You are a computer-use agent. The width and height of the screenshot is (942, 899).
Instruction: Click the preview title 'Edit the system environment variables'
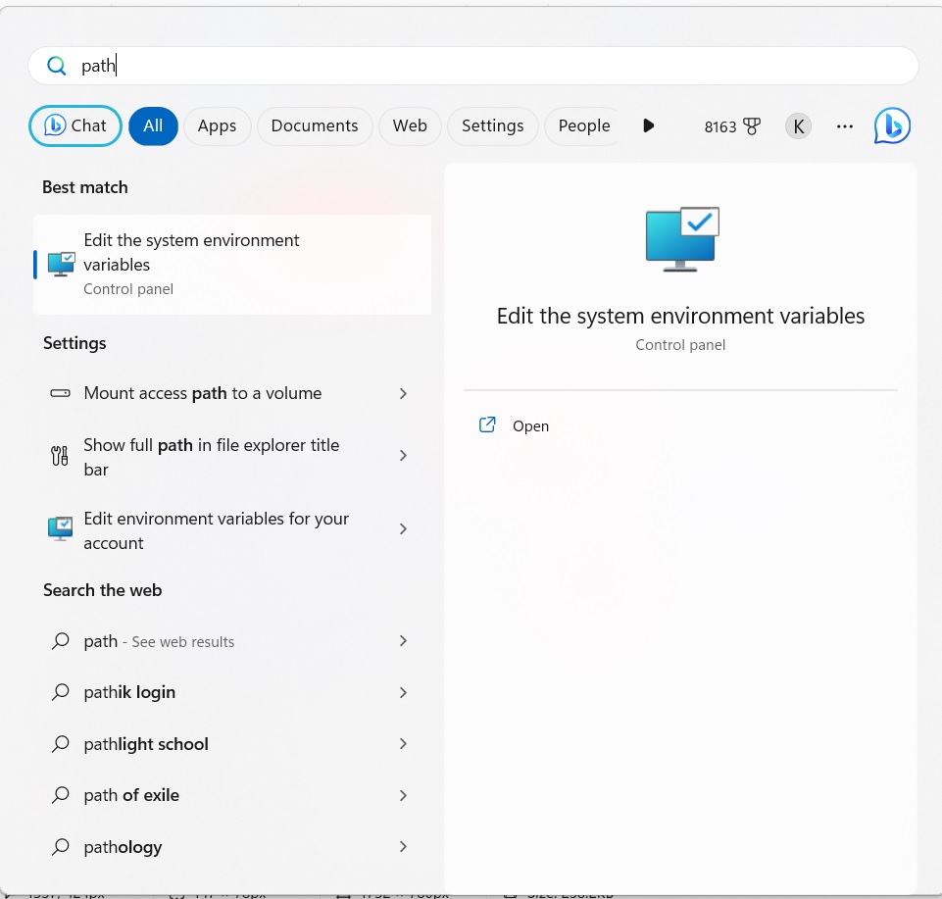pos(680,316)
